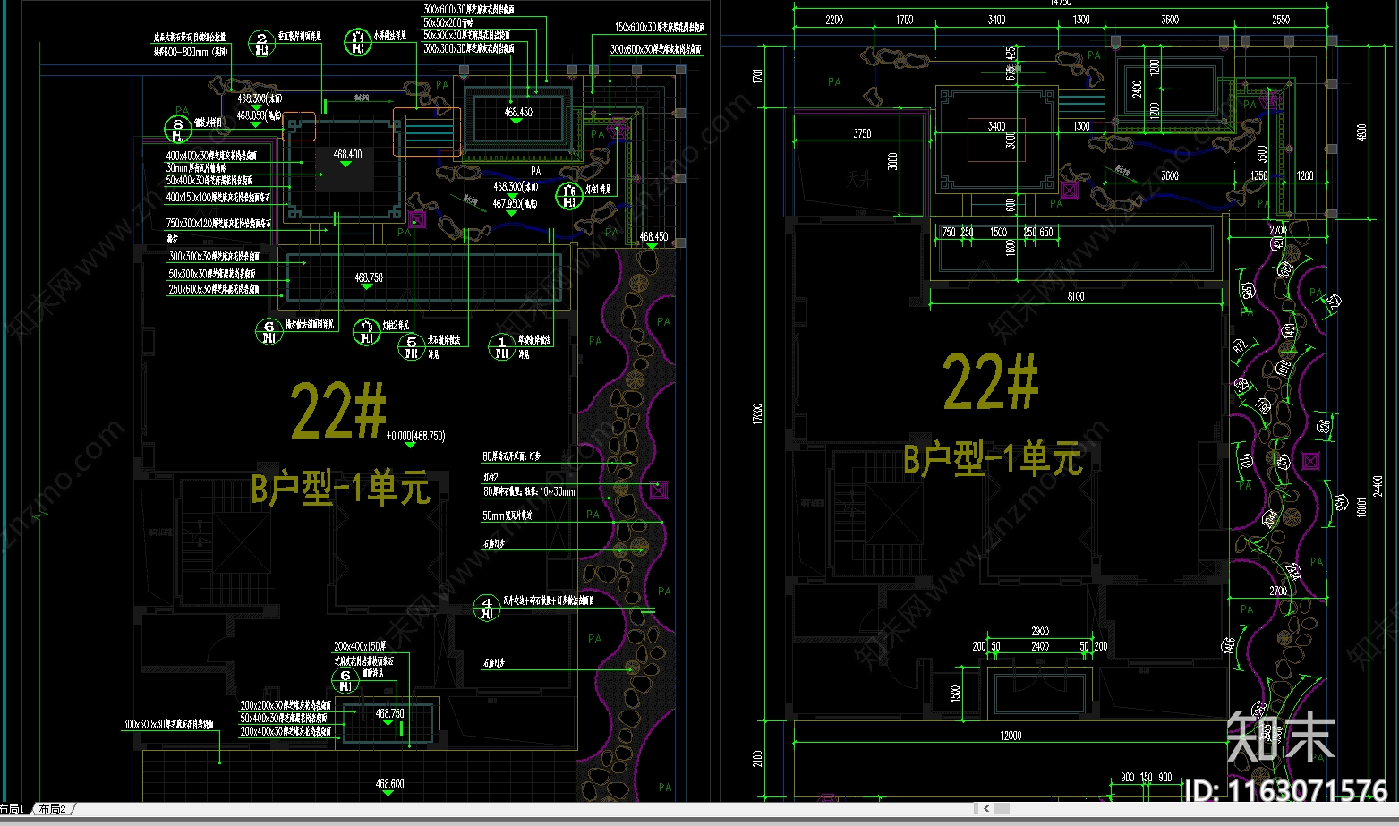This screenshot has height=826, width=1399.
Task: Click the 3750 dimension value
Action: pos(862,133)
